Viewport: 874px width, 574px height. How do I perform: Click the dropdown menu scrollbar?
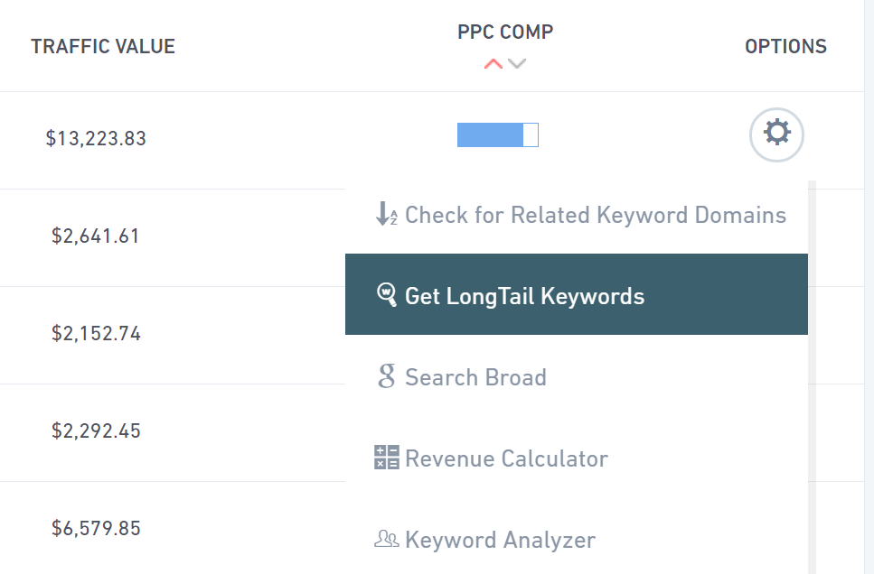point(813,377)
